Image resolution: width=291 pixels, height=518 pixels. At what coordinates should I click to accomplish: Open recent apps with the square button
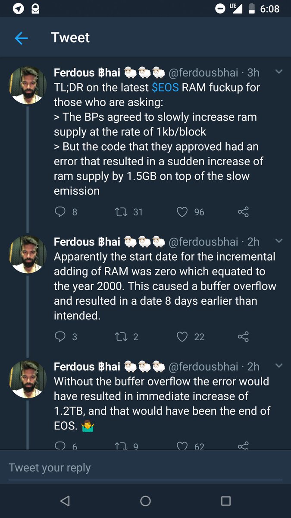tap(225, 501)
